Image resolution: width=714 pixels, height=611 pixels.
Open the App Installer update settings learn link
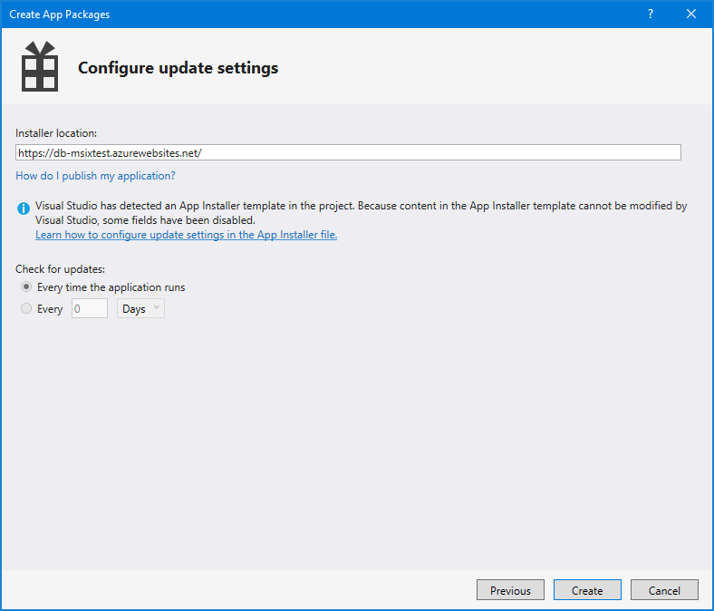[x=187, y=235]
